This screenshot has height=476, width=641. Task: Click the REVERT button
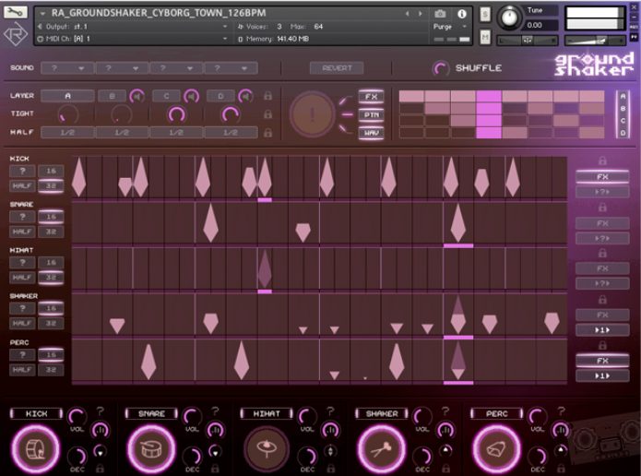pos(337,68)
